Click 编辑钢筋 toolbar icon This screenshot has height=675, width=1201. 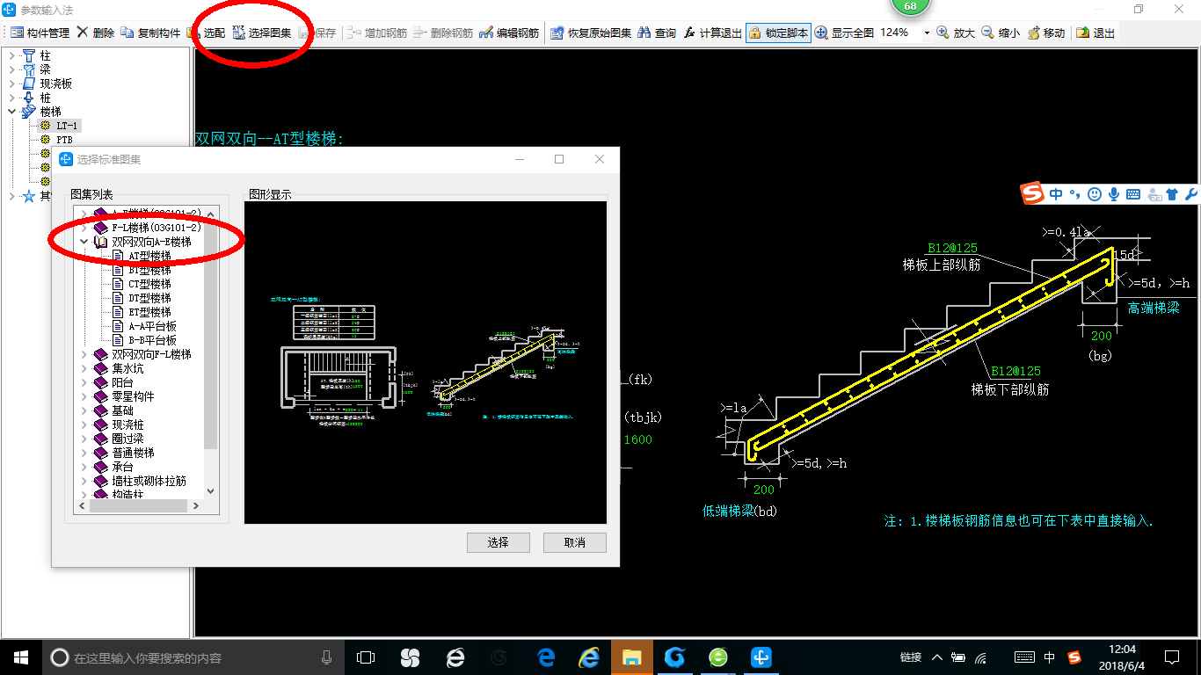tap(486, 33)
